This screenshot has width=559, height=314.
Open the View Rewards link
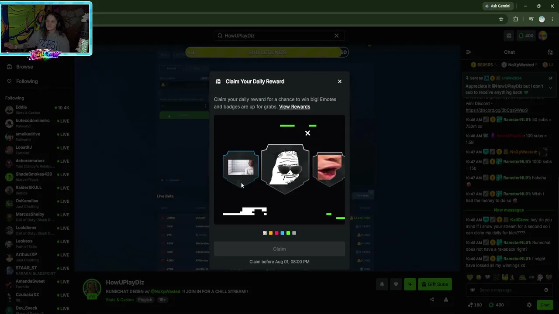294,107
